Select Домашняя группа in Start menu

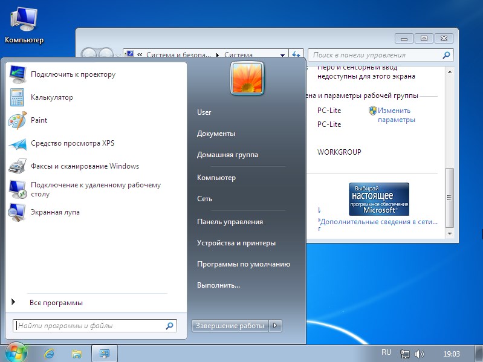coord(227,155)
